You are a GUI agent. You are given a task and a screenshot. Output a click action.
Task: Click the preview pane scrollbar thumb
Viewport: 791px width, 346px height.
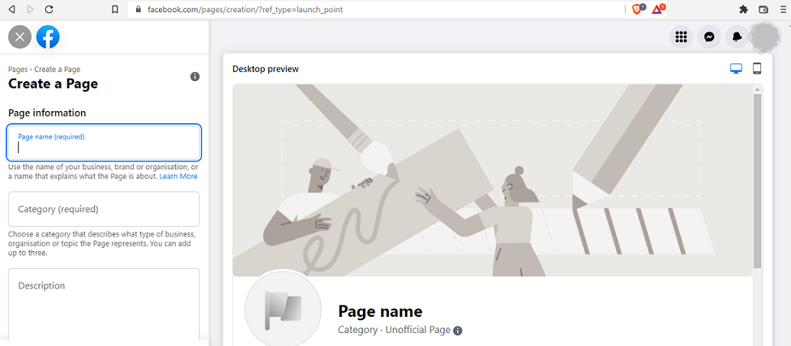[x=757, y=181]
